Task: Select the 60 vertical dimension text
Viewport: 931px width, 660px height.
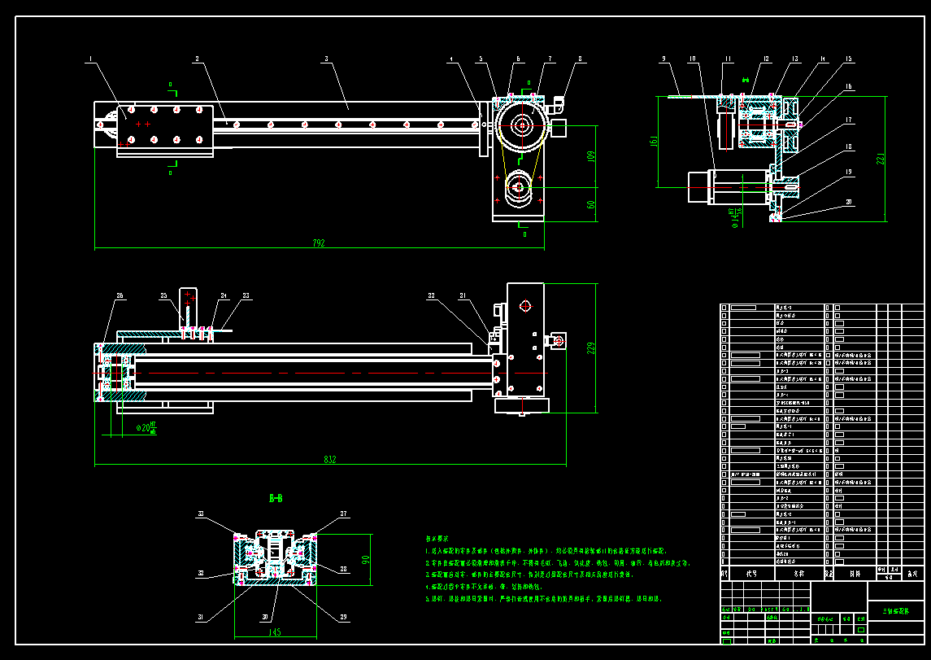Action: pyautogui.click(x=591, y=204)
